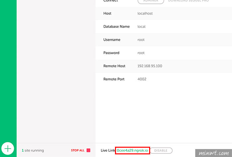Open the 0cee4a29.ngrok.io live link
Viewport: 232px width, 157px height.
pyautogui.click(x=133, y=150)
